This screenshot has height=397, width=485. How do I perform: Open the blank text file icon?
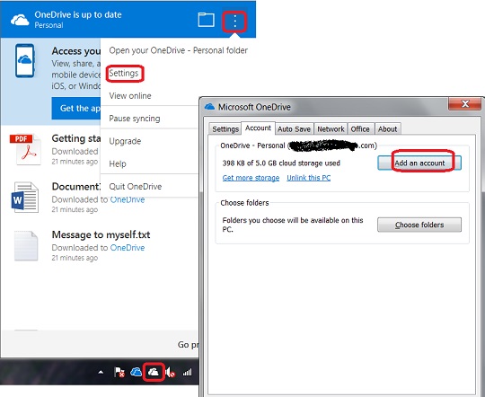pos(26,246)
